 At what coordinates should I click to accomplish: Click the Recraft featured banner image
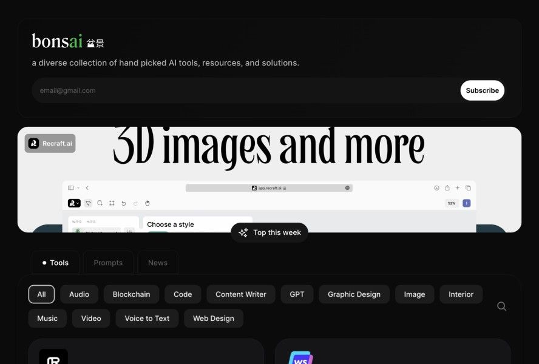click(x=269, y=180)
